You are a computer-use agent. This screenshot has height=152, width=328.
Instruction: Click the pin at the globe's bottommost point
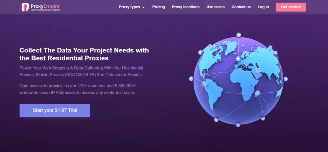238,125
